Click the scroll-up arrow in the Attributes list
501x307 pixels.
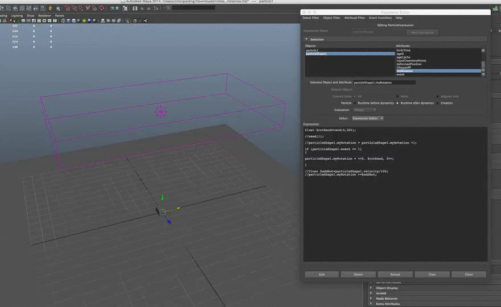point(483,51)
